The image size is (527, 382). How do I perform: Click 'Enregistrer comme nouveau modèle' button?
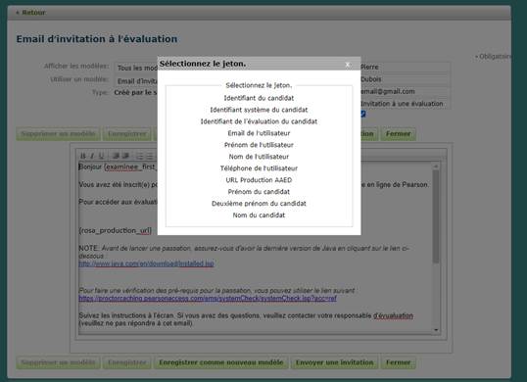[221, 362]
